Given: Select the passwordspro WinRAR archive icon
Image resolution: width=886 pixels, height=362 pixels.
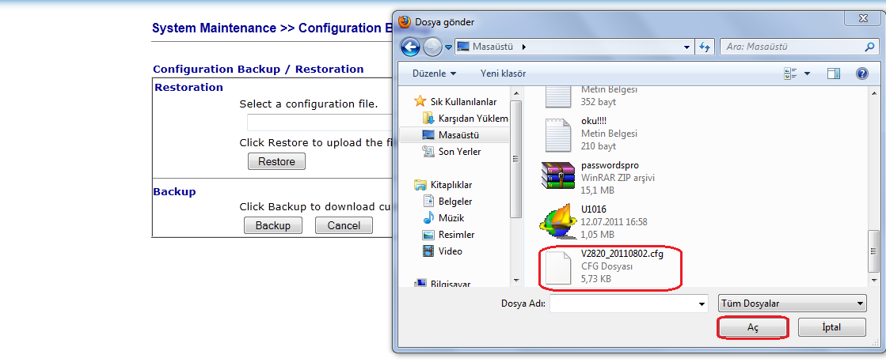Looking at the screenshot, I should tap(557, 175).
